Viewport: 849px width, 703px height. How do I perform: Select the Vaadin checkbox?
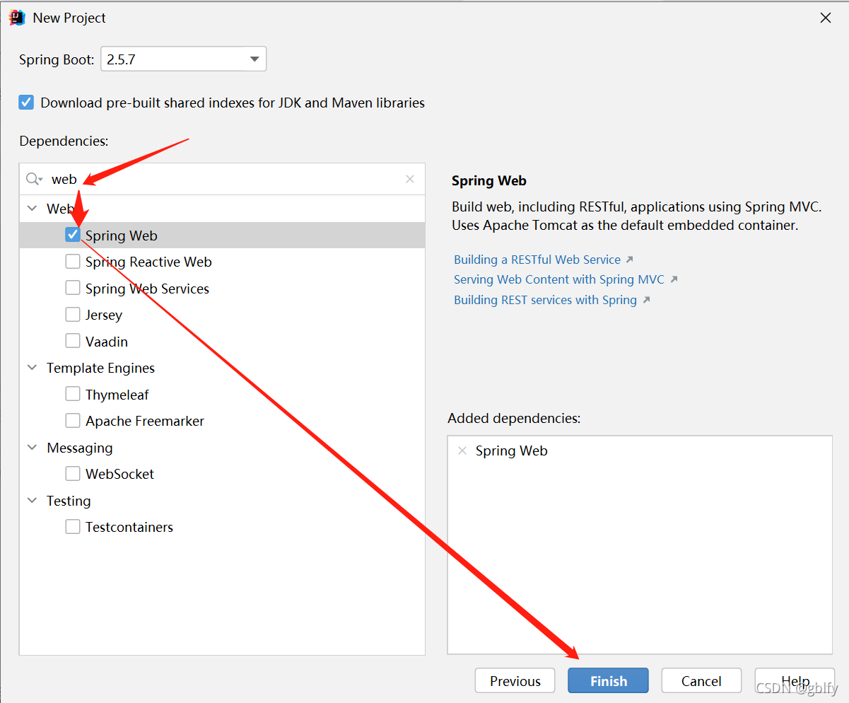click(73, 341)
